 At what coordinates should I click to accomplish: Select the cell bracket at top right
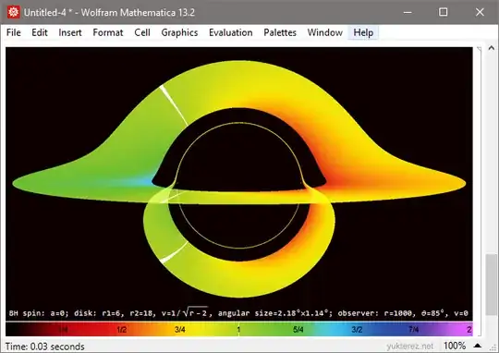coord(480,191)
